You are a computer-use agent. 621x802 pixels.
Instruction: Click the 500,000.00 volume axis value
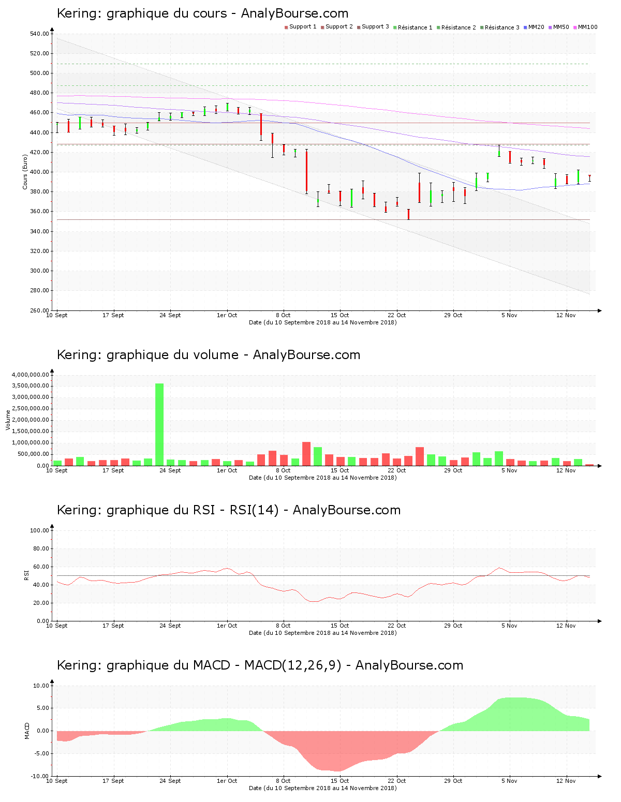coord(33,454)
